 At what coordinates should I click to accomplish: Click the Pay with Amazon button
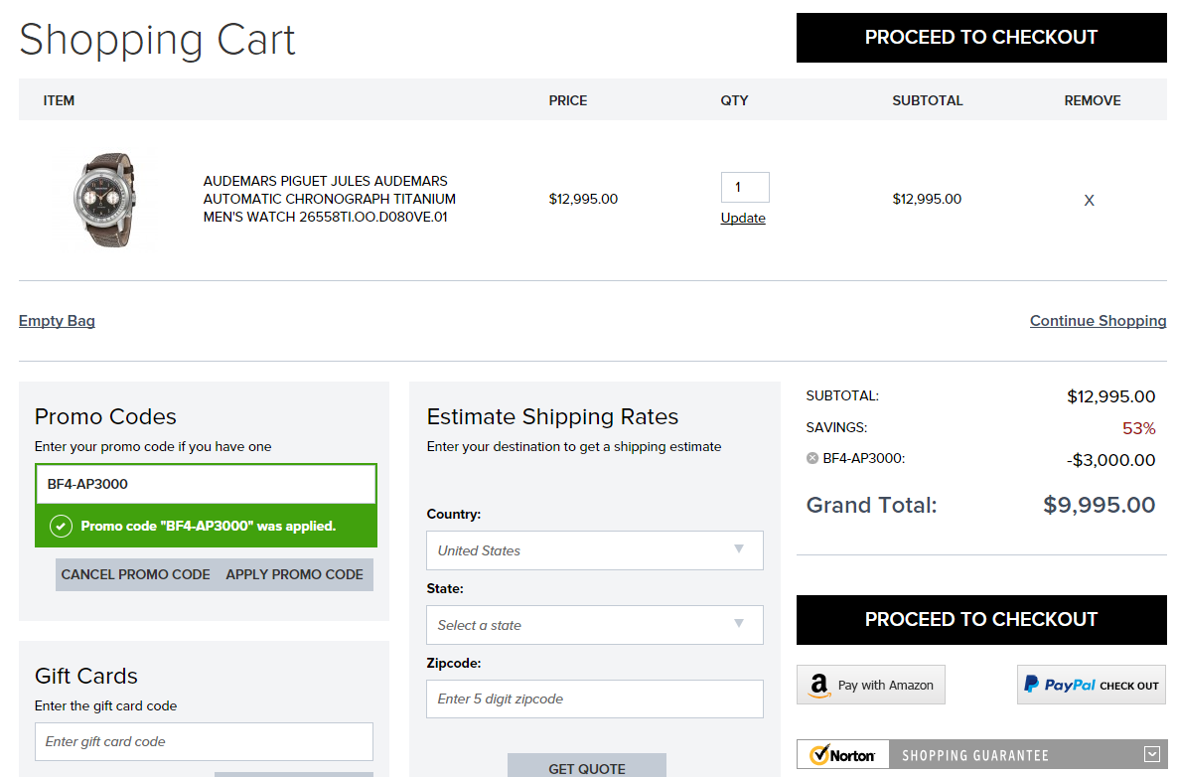[x=871, y=685]
